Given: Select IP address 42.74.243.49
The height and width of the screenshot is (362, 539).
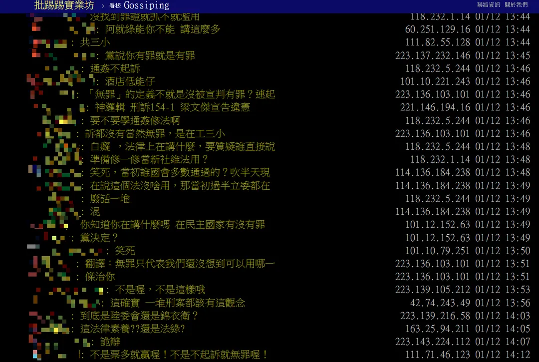Looking at the screenshot, I should tap(440, 303).
